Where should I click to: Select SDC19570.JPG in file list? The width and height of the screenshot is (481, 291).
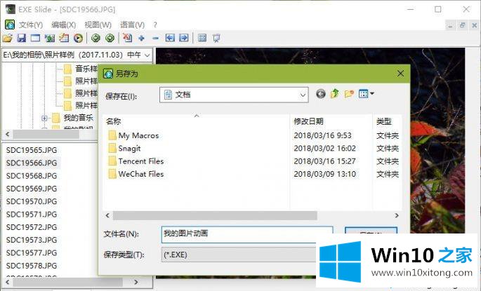tap(32, 201)
